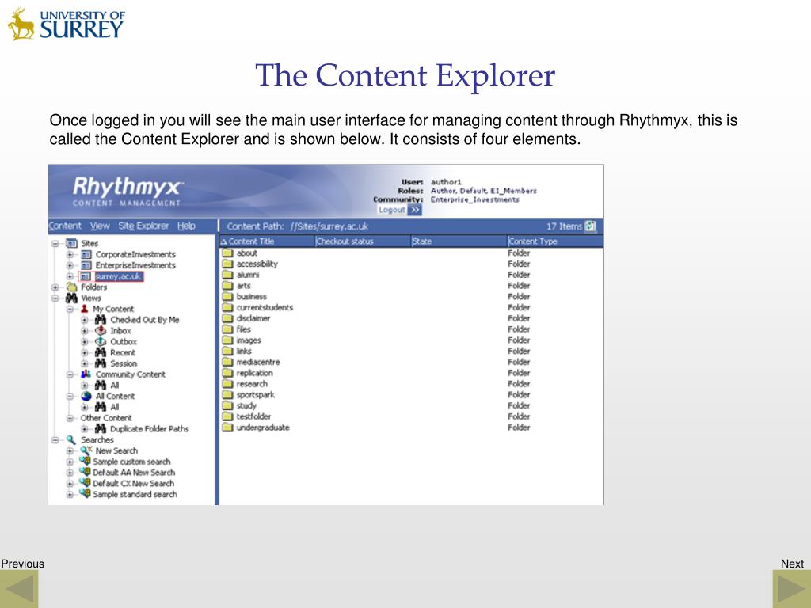Click the Default AA New Search icon
This screenshot has width=811, height=608.
tap(85, 472)
